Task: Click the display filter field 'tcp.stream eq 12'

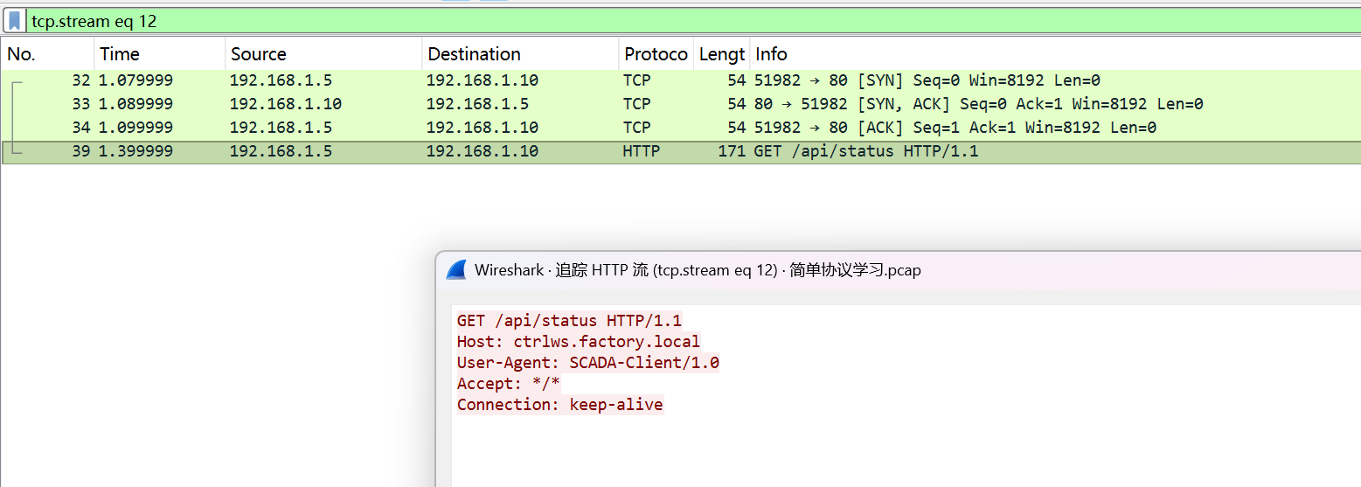Action: (612, 21)
